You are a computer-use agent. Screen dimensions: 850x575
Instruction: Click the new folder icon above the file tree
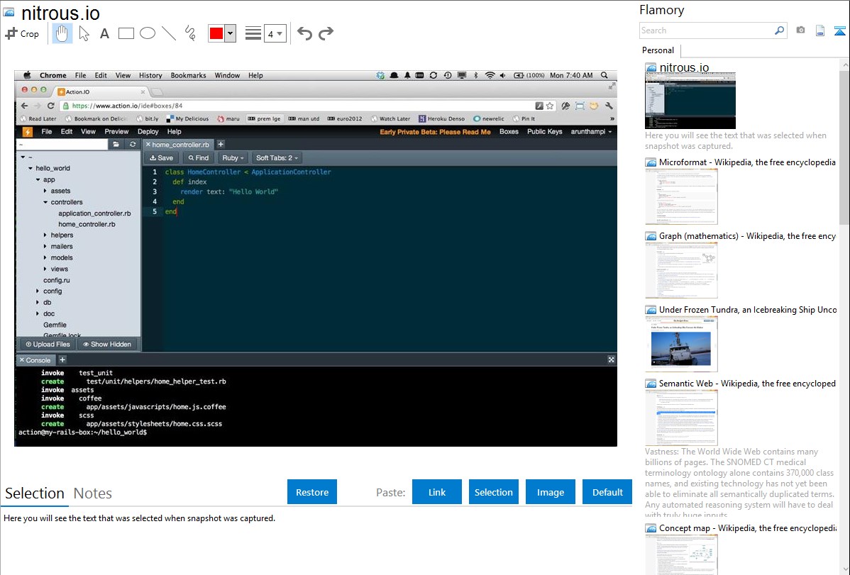coord(116,144)
